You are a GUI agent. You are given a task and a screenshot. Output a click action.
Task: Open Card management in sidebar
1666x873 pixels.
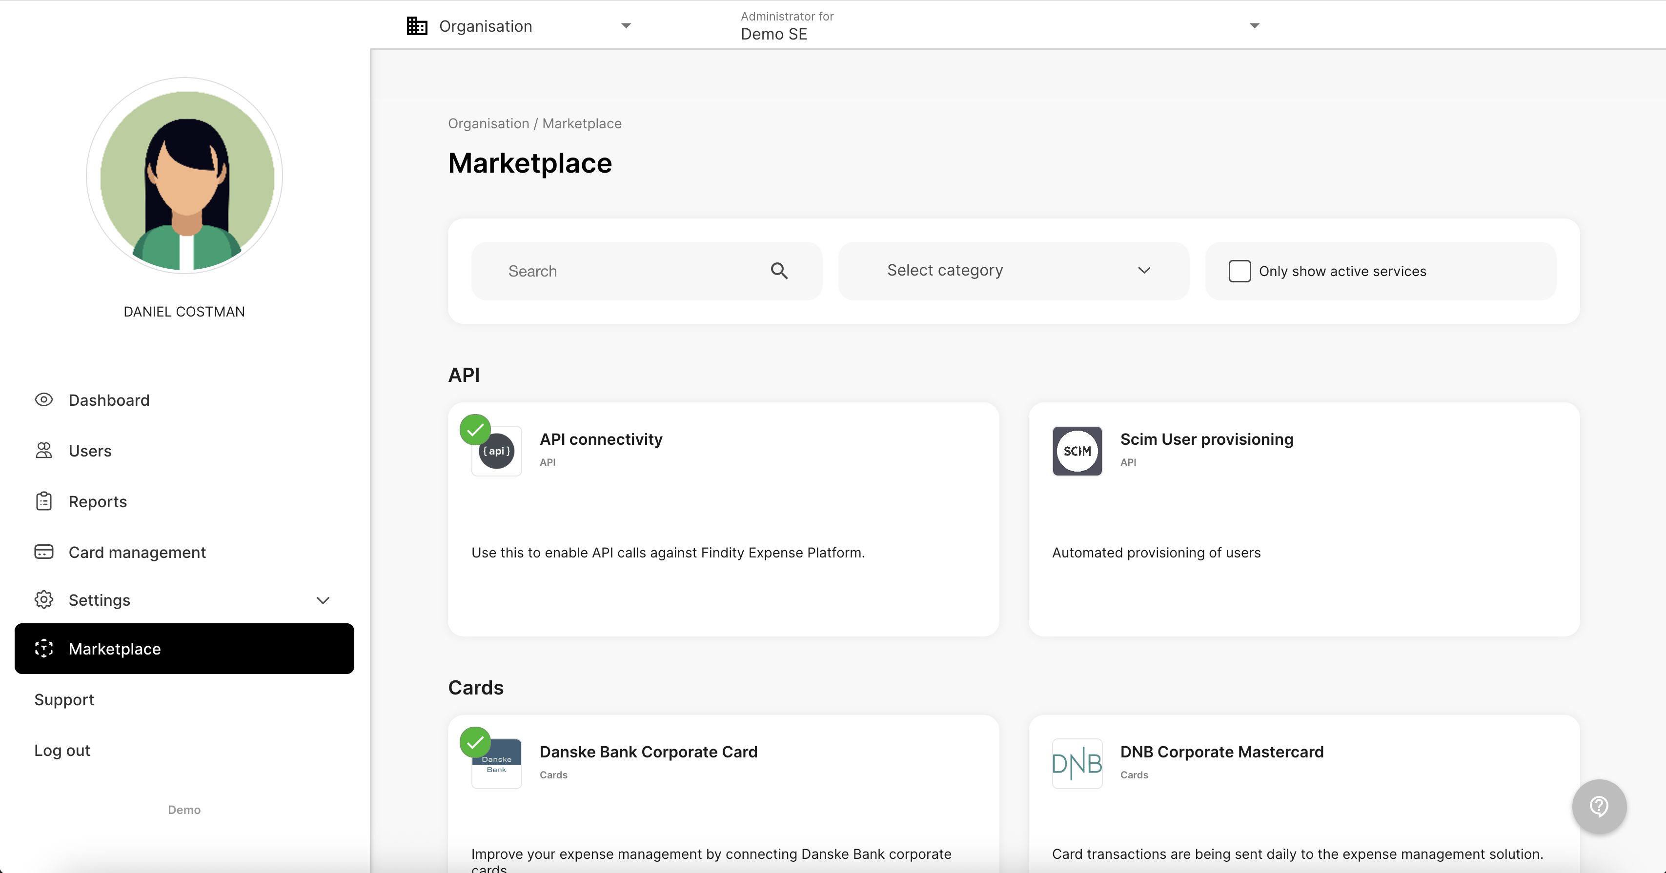184,553
